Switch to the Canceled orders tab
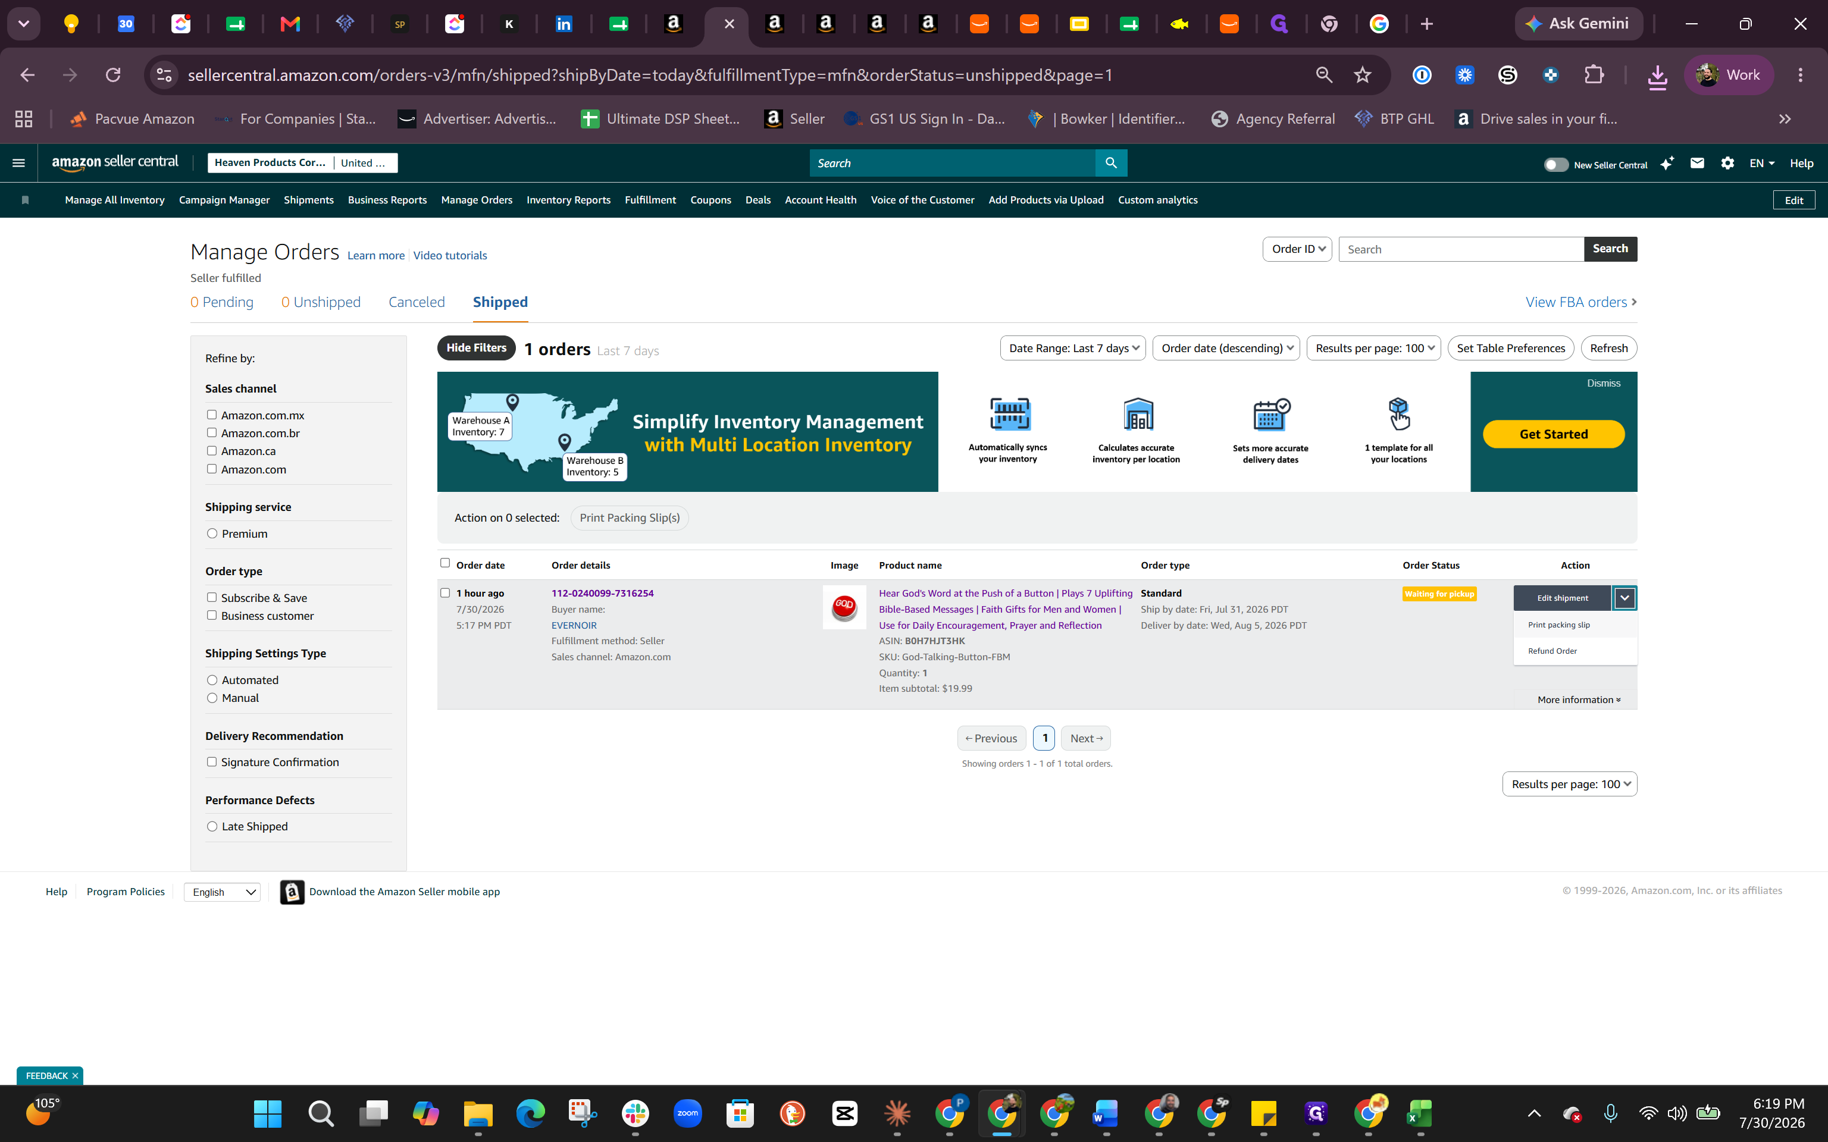This screenshot has height=1142, width=1828. click(416, 302)
